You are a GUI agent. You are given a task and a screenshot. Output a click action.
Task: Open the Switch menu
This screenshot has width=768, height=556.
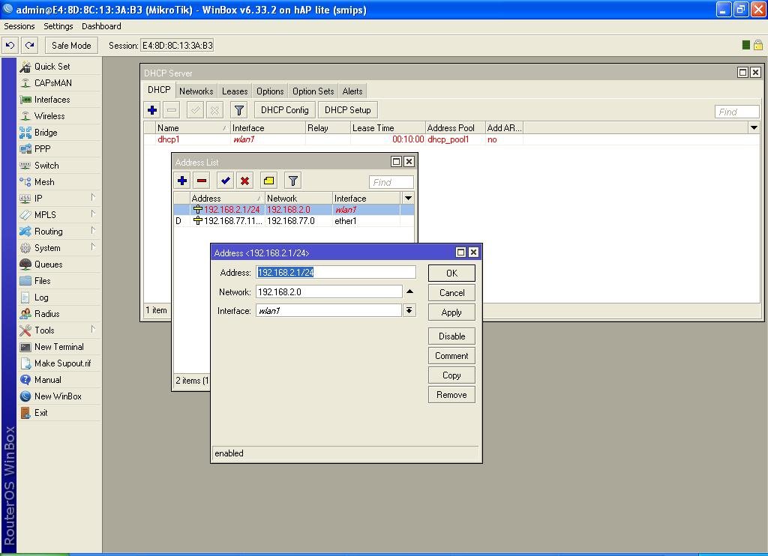point(46,166)
